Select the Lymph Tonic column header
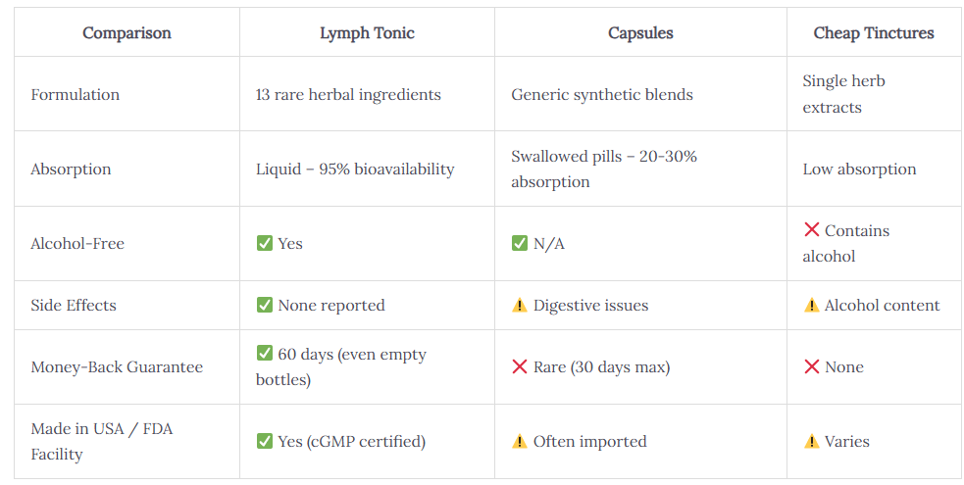The image size is (964, 485). (367, 32)
